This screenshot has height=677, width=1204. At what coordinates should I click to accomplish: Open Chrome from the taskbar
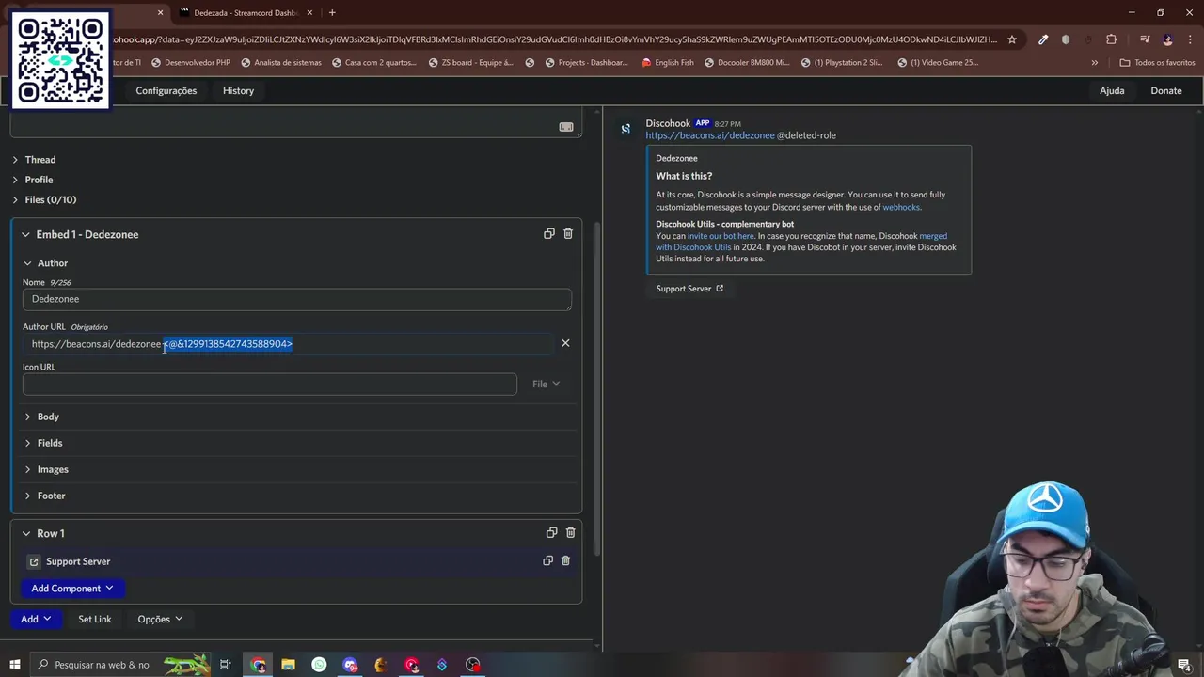(259, 665)
